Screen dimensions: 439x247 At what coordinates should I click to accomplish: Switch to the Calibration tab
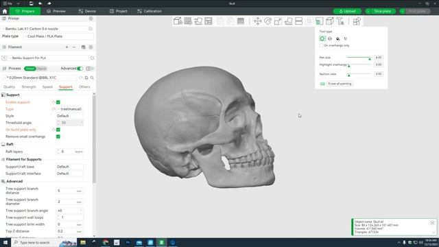click(150, 11)
